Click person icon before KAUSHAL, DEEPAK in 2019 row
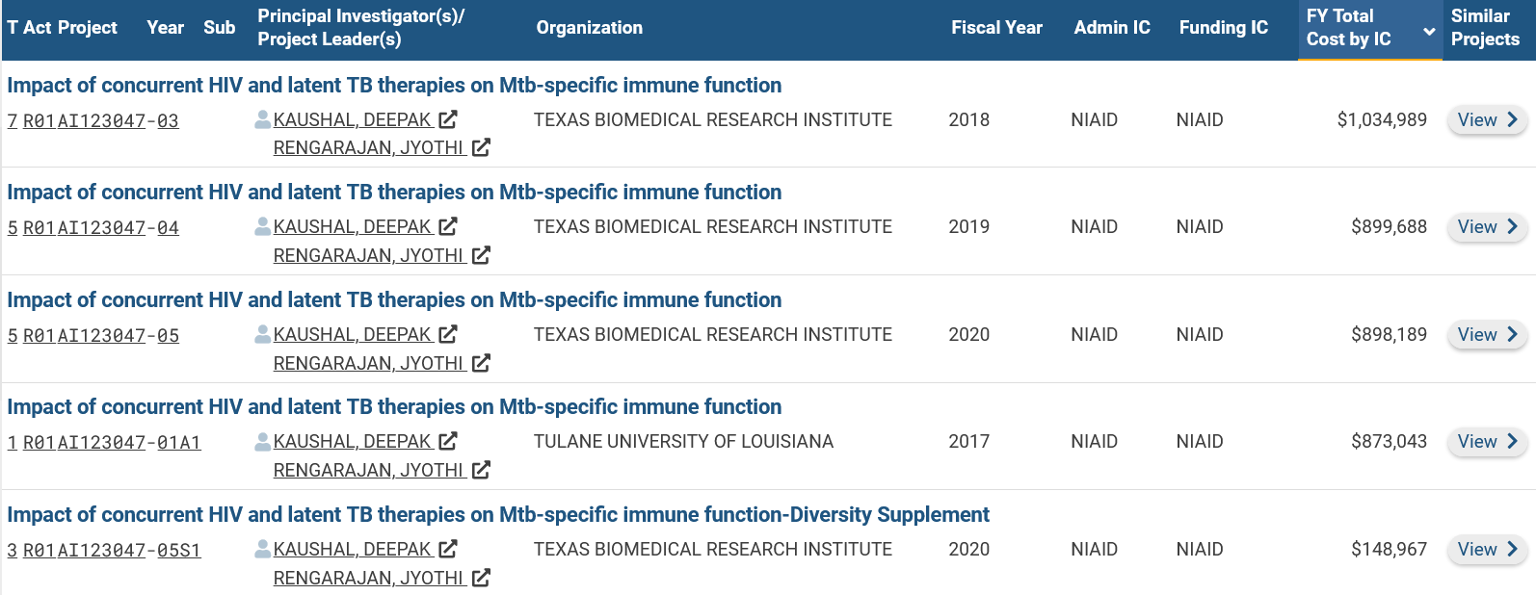The height and width of the screenshot is (595, 1536). click(262, 226)
